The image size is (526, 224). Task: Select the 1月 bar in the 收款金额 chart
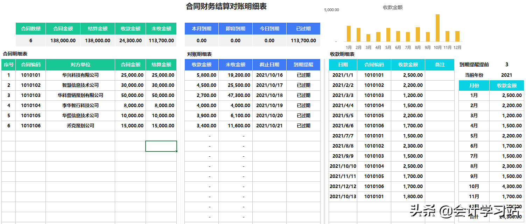pyautogui.click(x=349, y=34)
